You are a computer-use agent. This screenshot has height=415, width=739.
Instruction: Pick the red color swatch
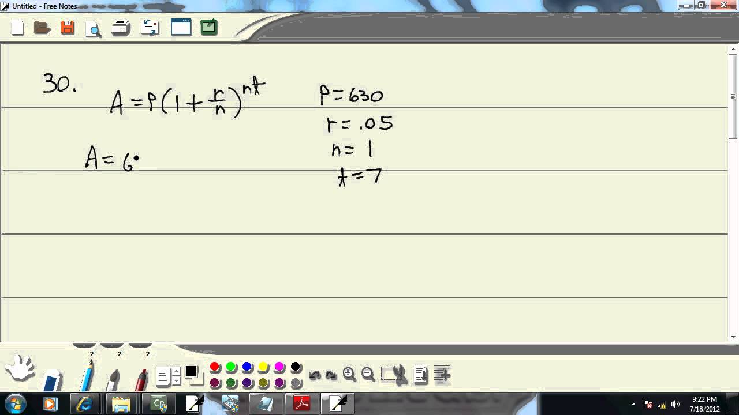click(x=215, y=367)
